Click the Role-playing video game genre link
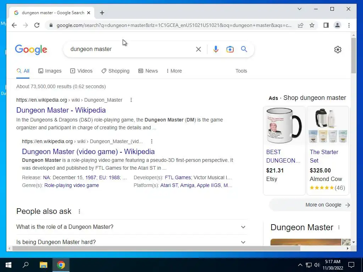The height and width of the screenshot is (272, 363). click(x=72, y=185)
